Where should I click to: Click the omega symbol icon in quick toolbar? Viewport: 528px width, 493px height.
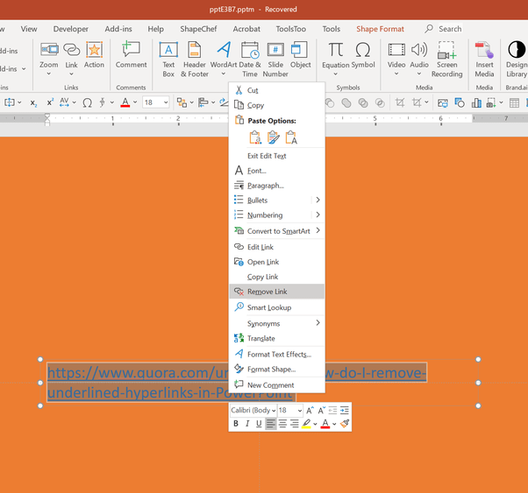coord(87,102)
